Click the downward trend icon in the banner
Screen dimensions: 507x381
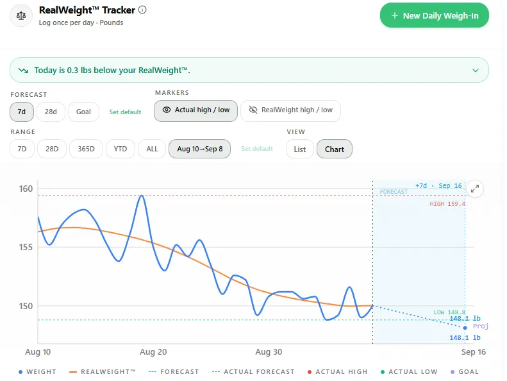coord(23,71)
